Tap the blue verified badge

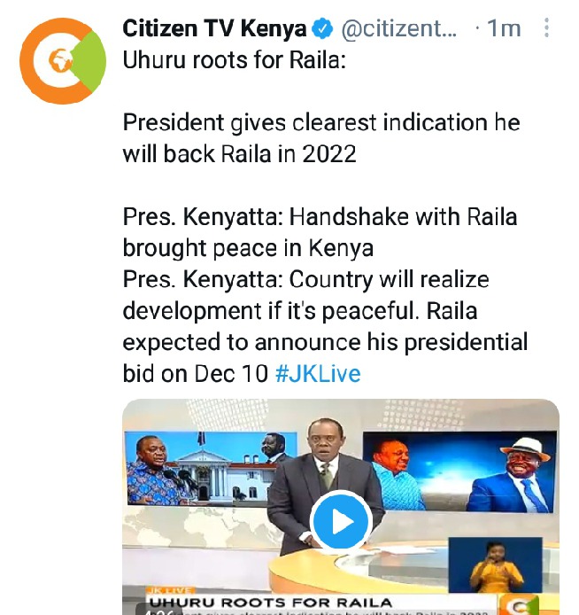click(322, 29)
